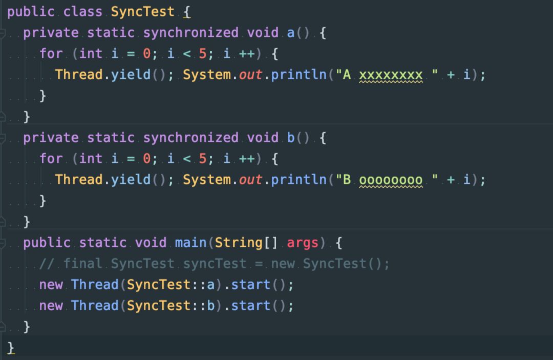Click "new" keyword before Thread(SyncTest::b)

pyautogui.click(x=51, y=306)
